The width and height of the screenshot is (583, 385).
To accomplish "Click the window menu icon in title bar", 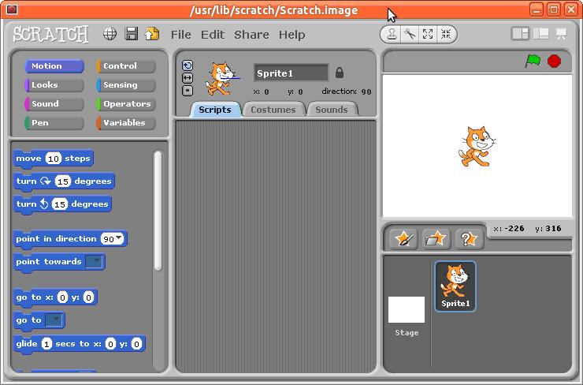I will pyautogui.click(x=12, y=9).
